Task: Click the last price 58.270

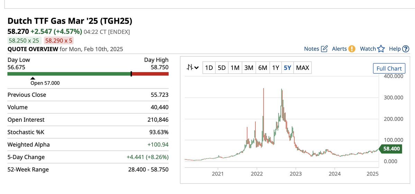Action: click(18, 31)
